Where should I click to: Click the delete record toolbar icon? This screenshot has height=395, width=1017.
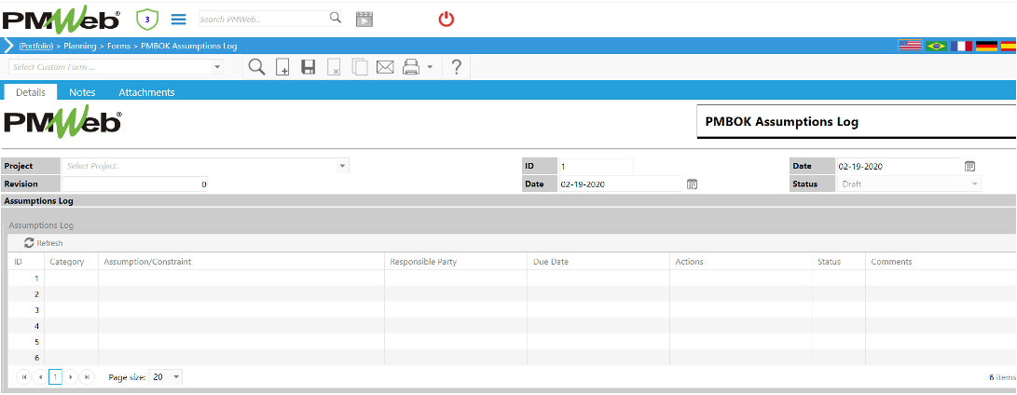point(334,67)
